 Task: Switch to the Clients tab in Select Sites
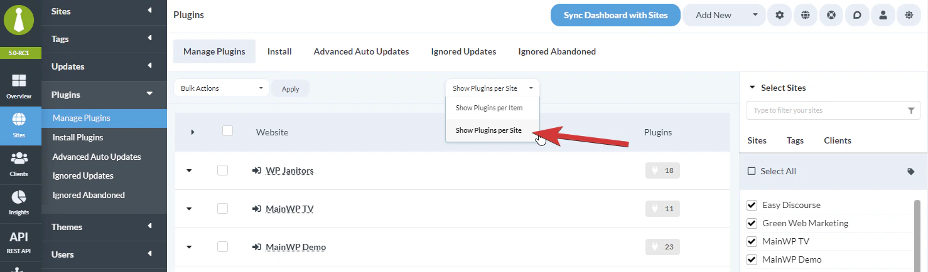tap(838, 140)
